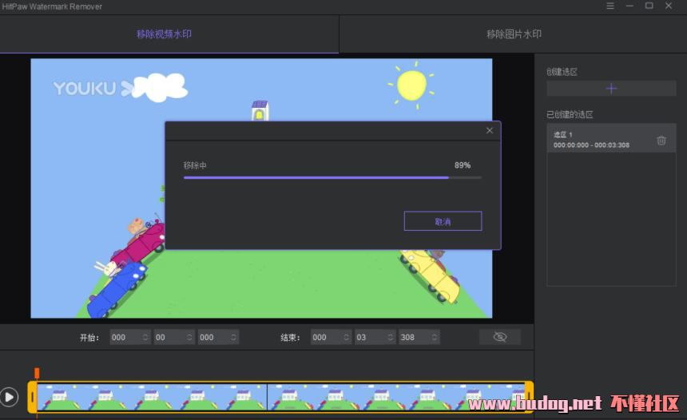Switch to 移除视频水印 tab
Viewport: 687px width, 420px height.
tap(164, 34)
